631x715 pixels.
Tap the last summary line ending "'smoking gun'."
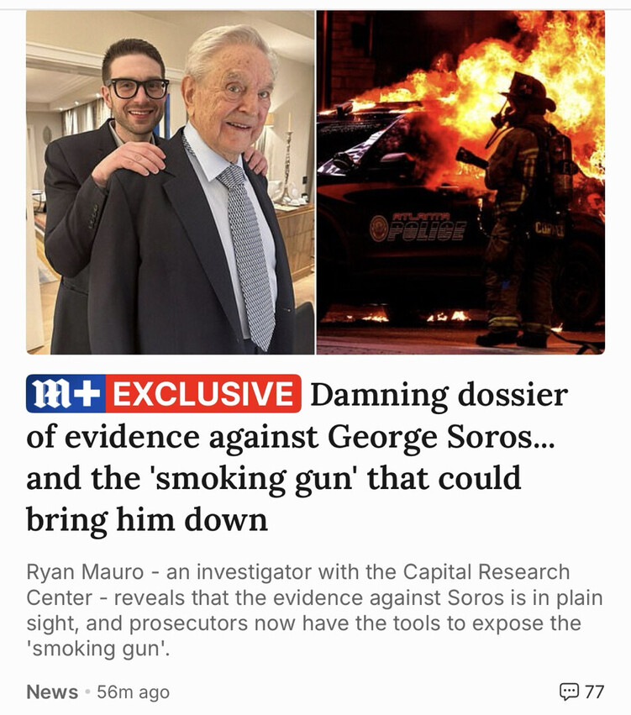pos(98,649)
